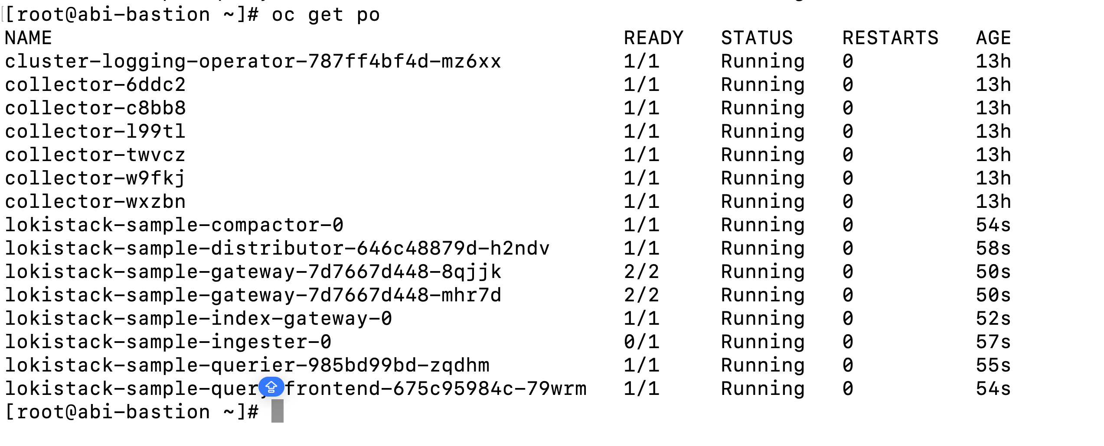Image resolution: width=1104 pixels, height=446 pixels.
Task: Click the 'oc get po' command text
Action: [326, 15]
